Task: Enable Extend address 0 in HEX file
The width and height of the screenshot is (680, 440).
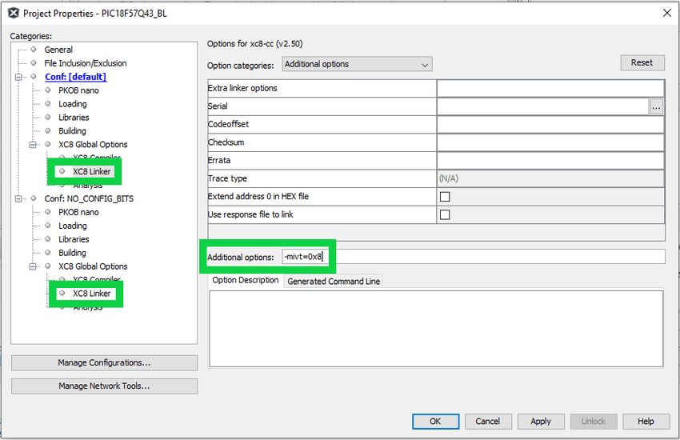Action: (445, 197)
